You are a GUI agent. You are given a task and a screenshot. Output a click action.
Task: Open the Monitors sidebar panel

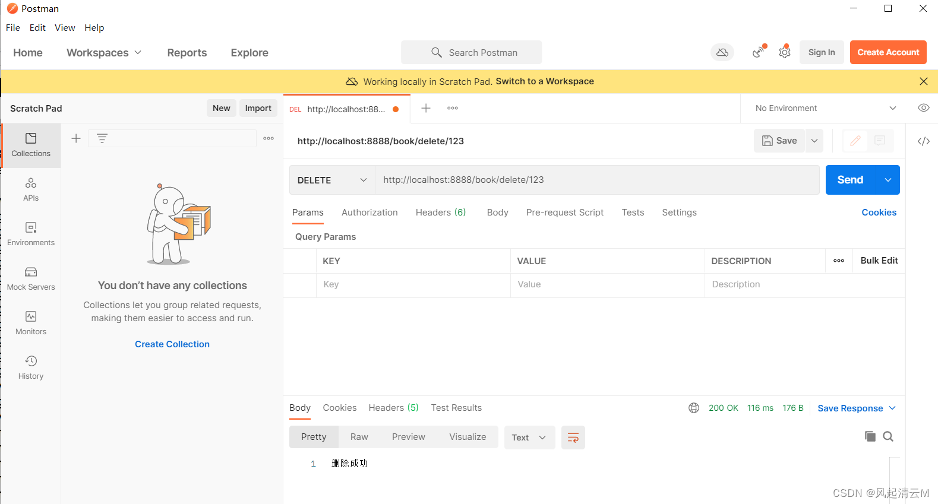31,324
